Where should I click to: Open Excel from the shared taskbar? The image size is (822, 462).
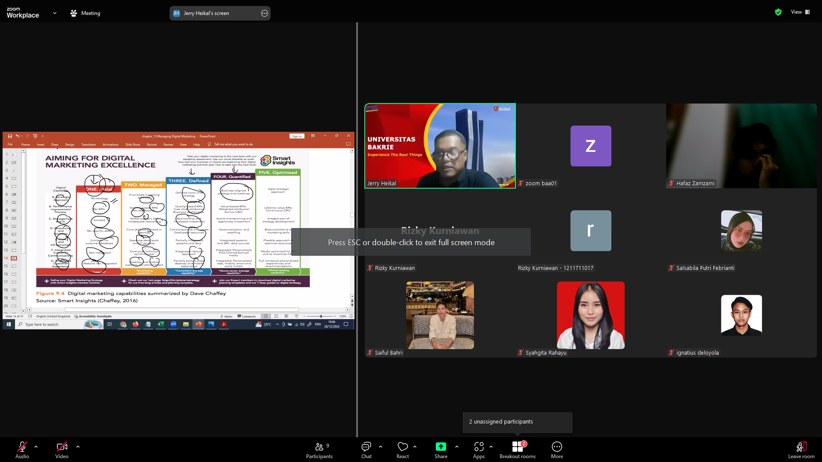pyautogui.click(x=161, y=324)
